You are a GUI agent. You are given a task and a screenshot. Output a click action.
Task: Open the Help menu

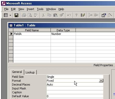[61, 9]
